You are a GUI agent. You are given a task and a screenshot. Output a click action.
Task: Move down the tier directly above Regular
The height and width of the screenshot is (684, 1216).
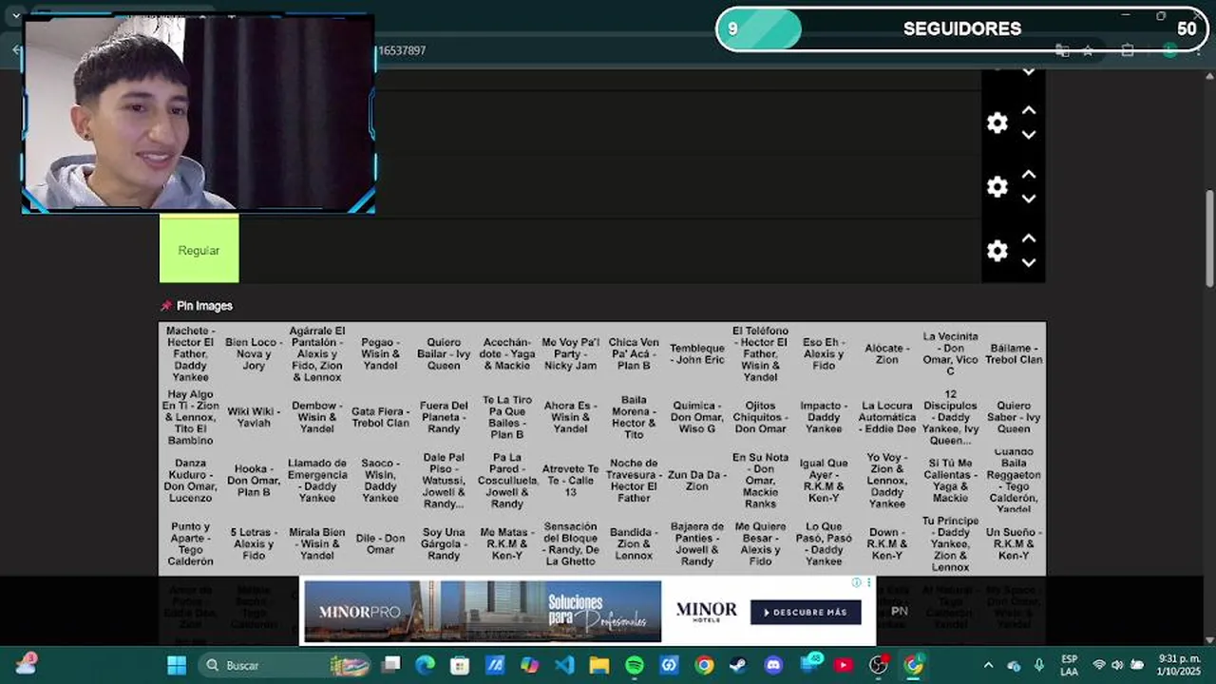(1029, 199)
